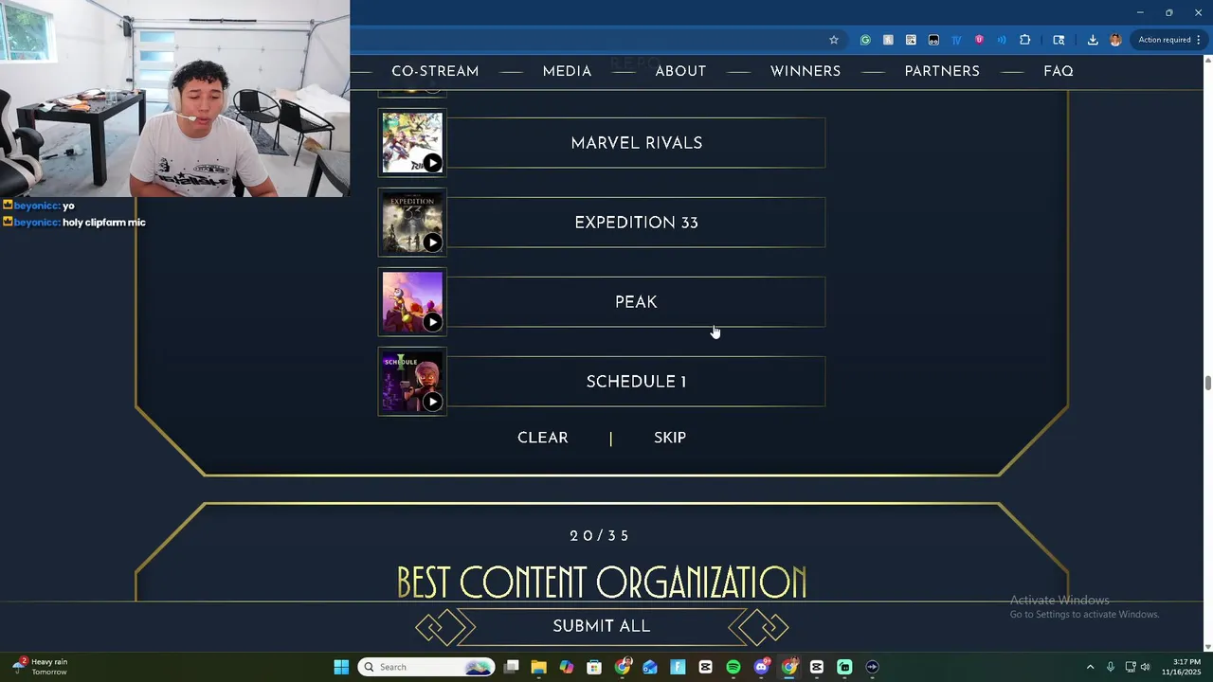
Task: Open browser Downloads
Action: (1093, 40)
